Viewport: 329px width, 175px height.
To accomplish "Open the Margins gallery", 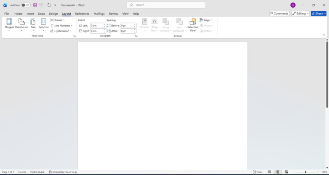I will tap(9, 25).
